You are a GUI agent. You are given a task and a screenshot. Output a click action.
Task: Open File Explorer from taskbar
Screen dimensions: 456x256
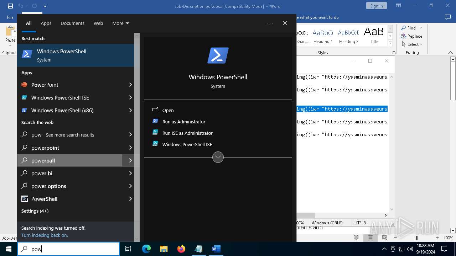click(164, 249)
